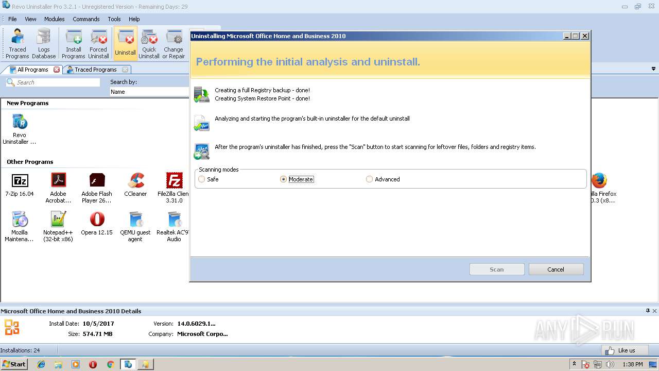Click the Like us button
Image resolution: width=659 pixels, height=371 pixels.
click(x=625, y=350)
